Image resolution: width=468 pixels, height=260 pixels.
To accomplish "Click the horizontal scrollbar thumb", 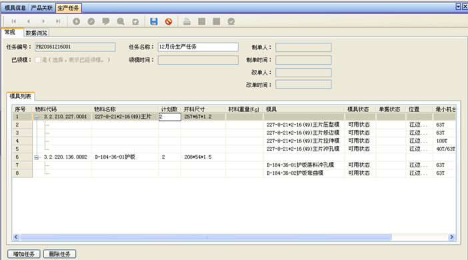I will (x=205, y=237).
